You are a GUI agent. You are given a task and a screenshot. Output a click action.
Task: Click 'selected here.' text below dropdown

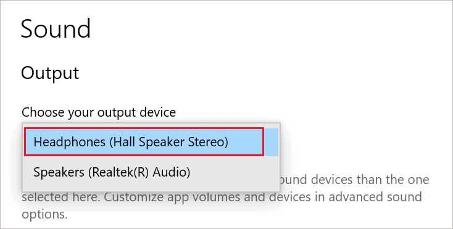[61, 198]
